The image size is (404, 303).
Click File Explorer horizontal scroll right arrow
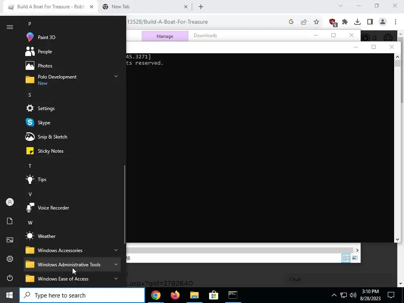pos(357,250)
